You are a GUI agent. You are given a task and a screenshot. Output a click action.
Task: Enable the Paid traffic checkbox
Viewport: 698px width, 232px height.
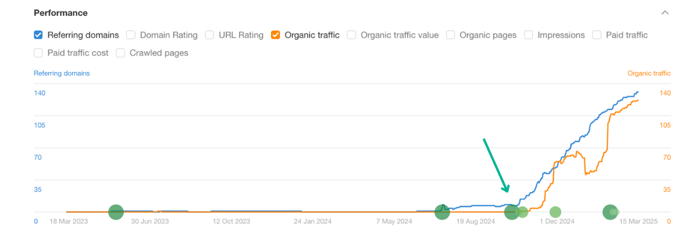597,35
